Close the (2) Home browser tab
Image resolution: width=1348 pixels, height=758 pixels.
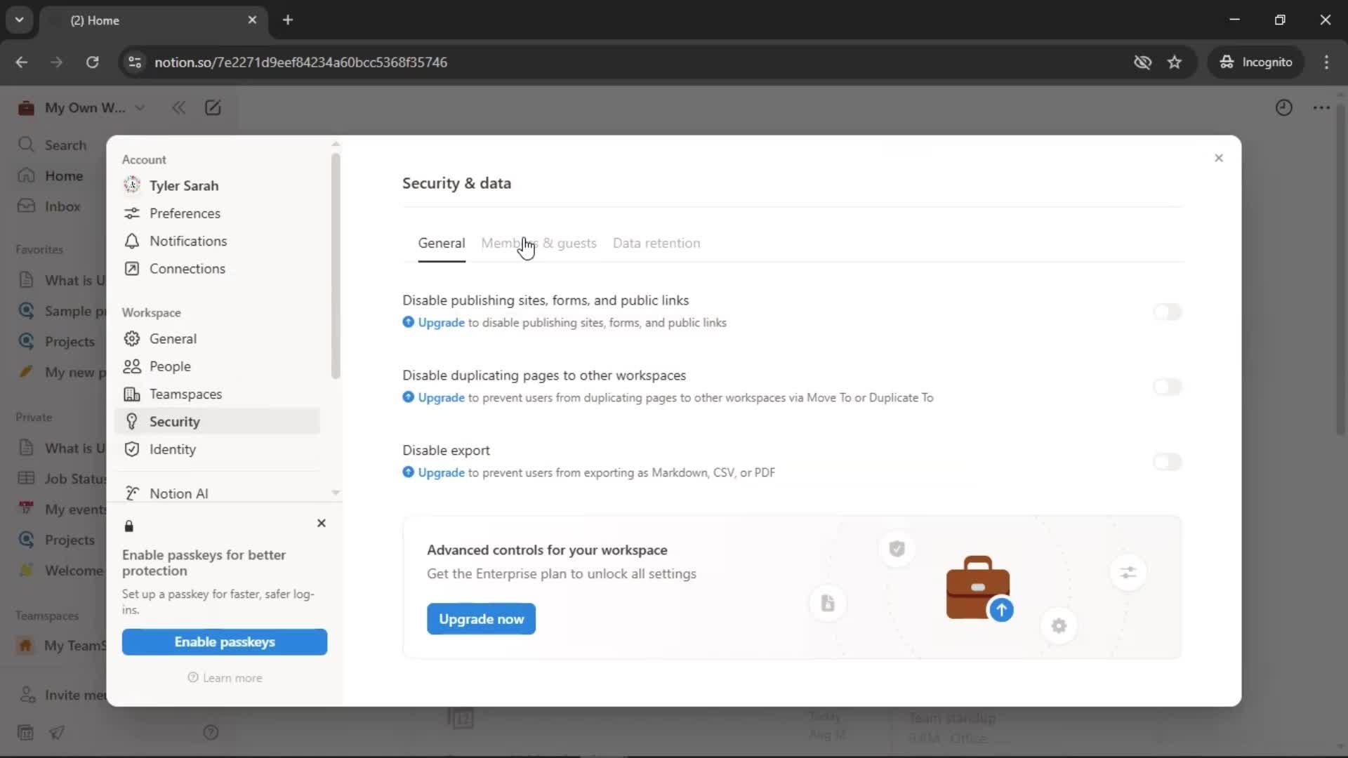point(252,20)
